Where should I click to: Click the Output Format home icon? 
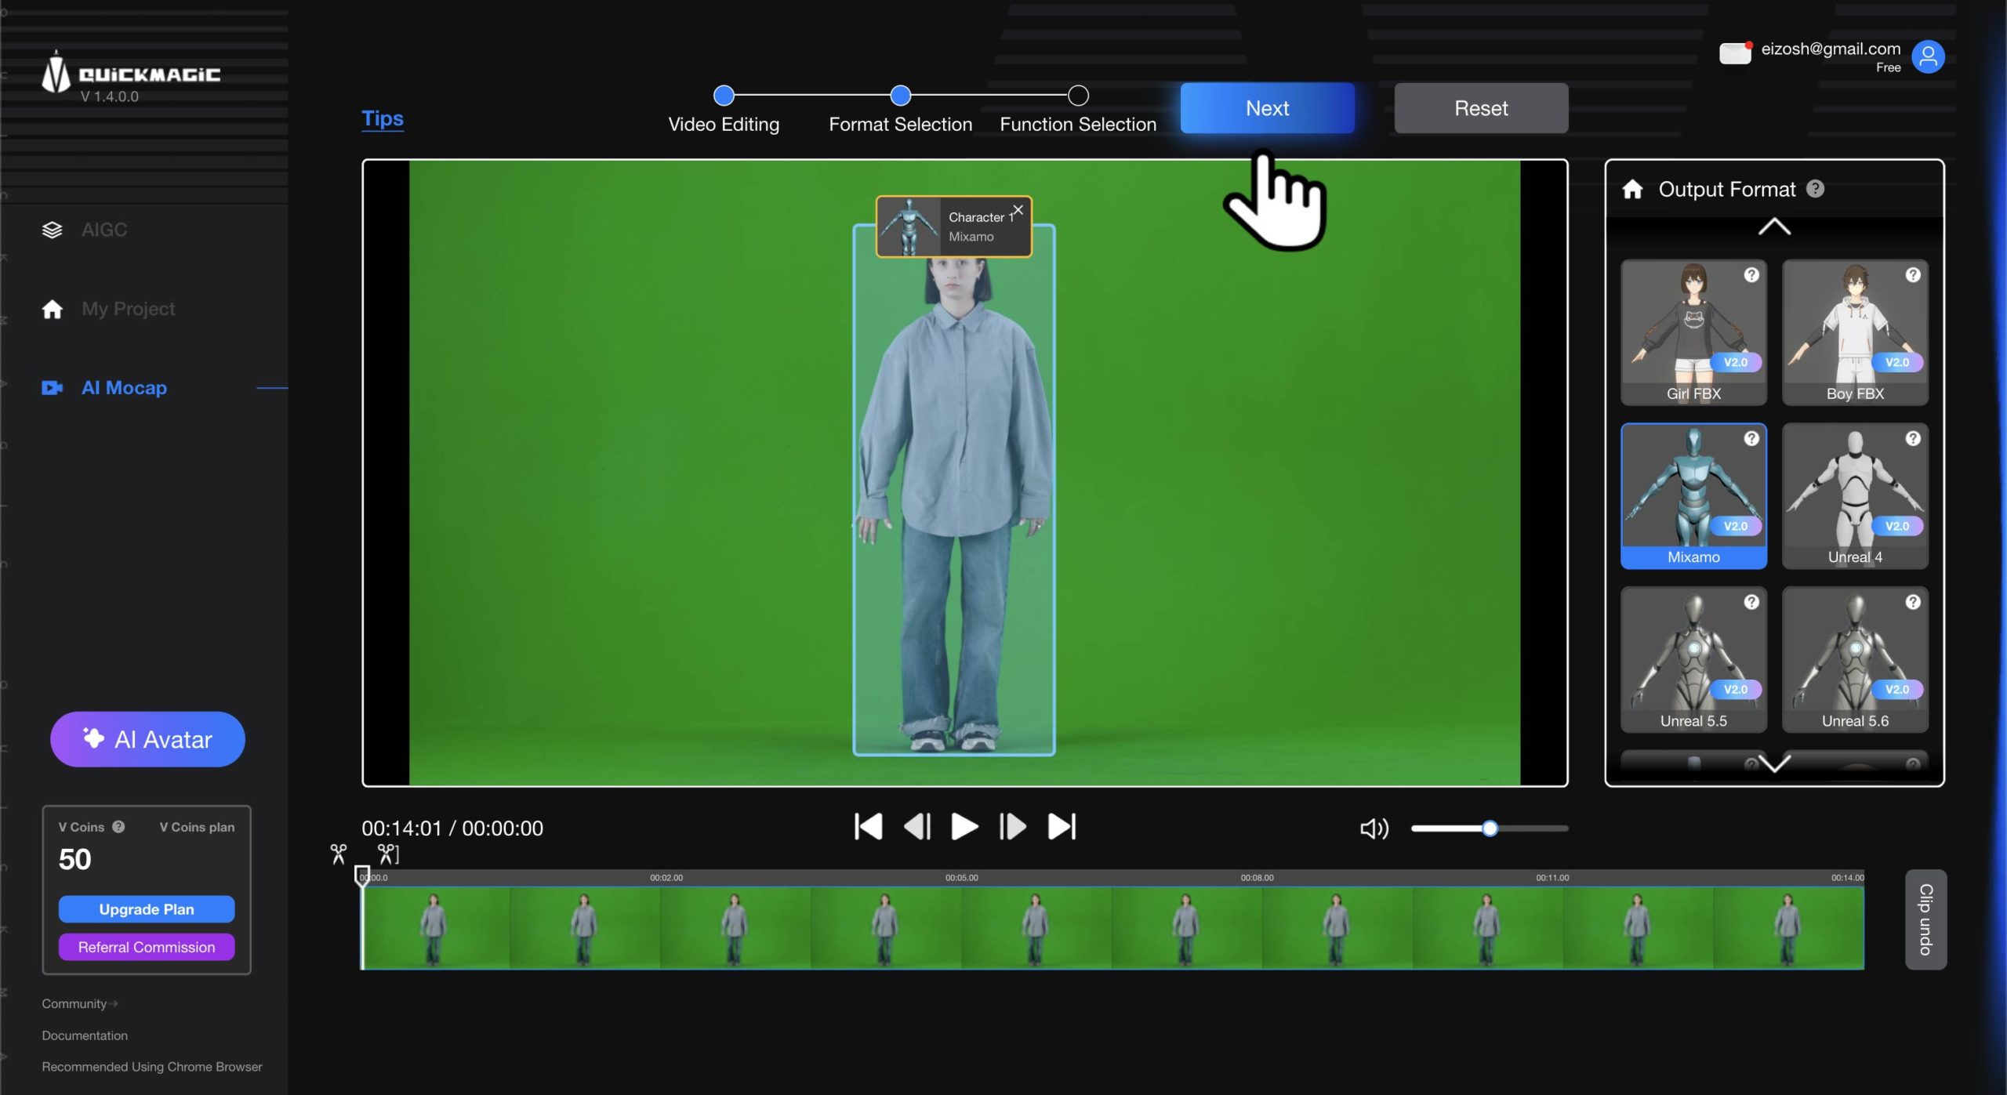tap(1632, 190)
